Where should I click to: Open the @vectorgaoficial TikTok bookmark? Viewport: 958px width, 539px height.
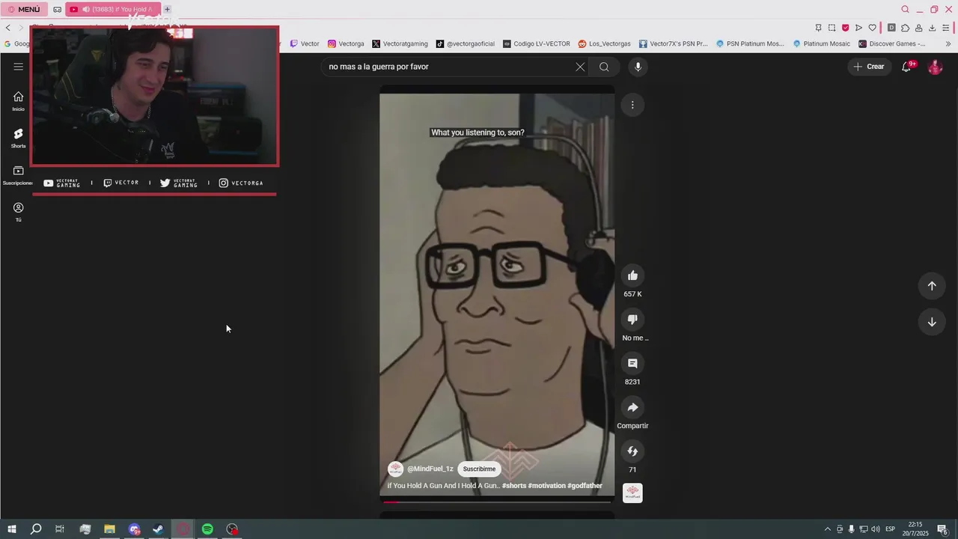(466, 43)
